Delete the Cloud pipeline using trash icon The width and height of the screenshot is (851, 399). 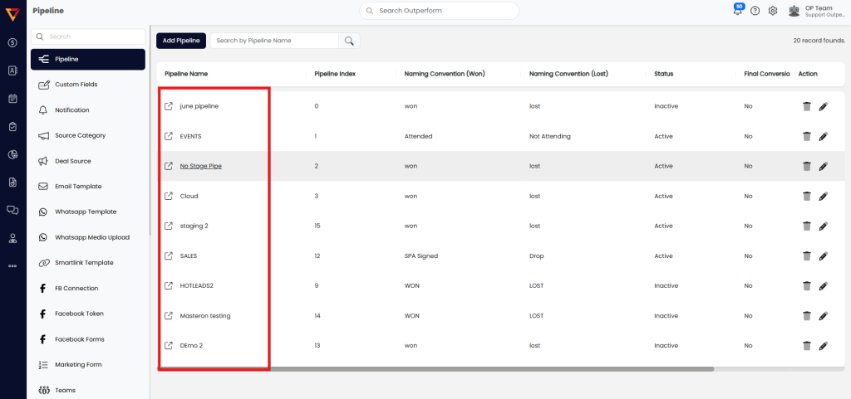806,196
